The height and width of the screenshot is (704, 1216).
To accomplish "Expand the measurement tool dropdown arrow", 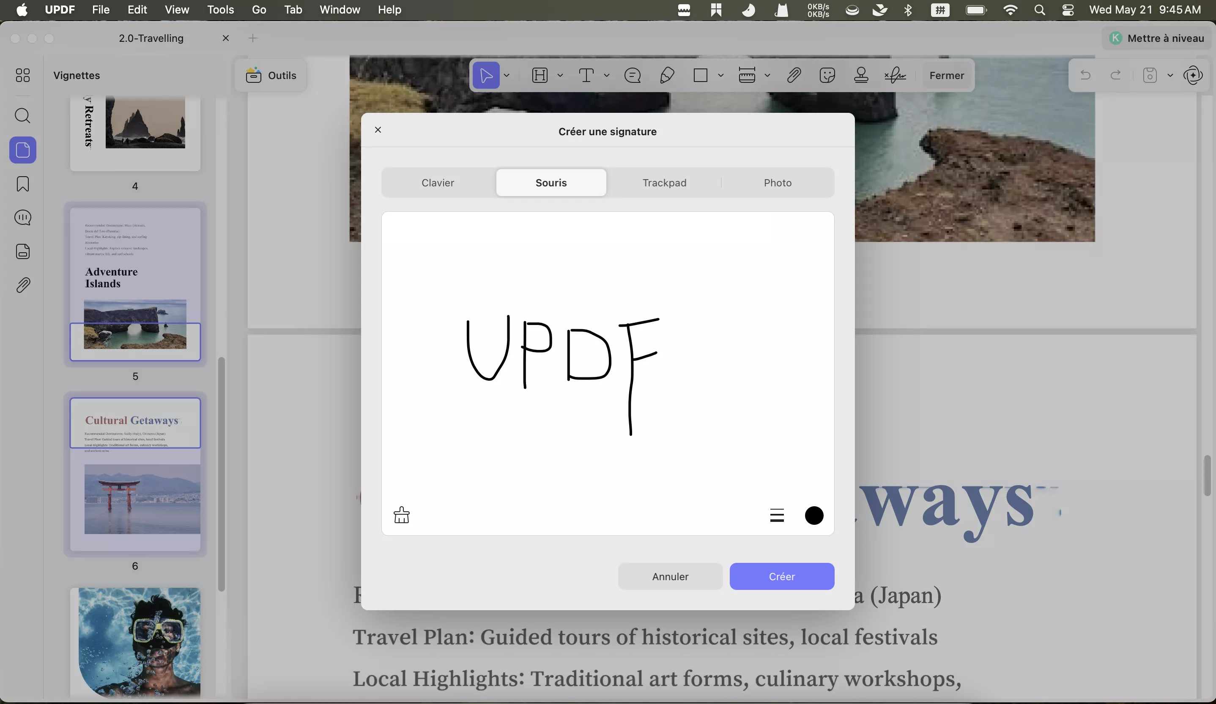I will pyautogui.click(x=767, y=75).
